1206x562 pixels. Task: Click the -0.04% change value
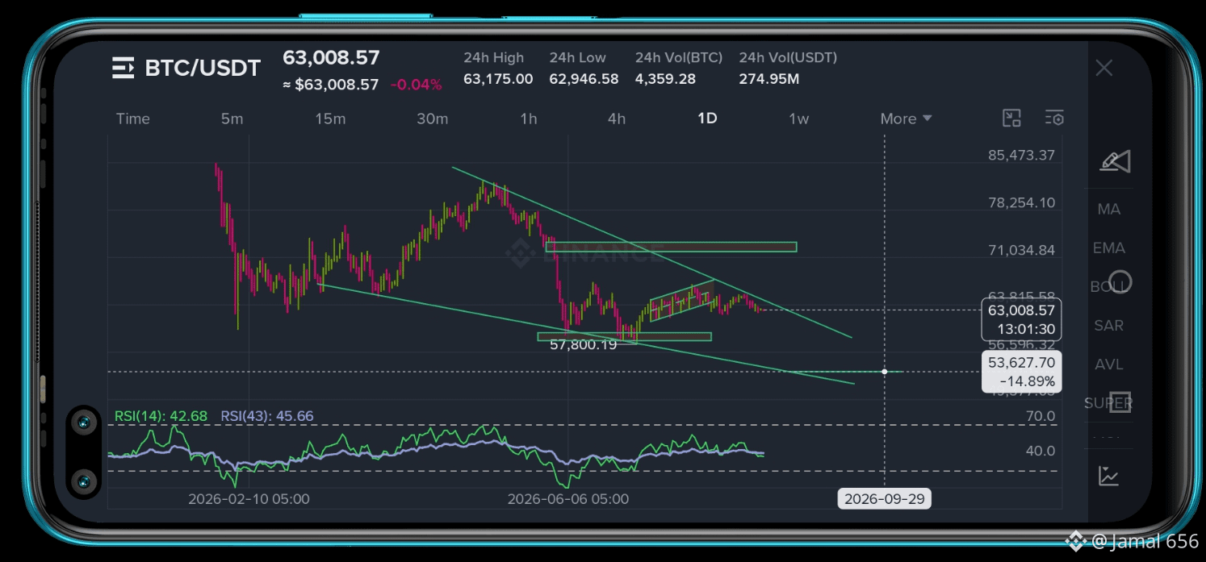(x=417, y=85)
